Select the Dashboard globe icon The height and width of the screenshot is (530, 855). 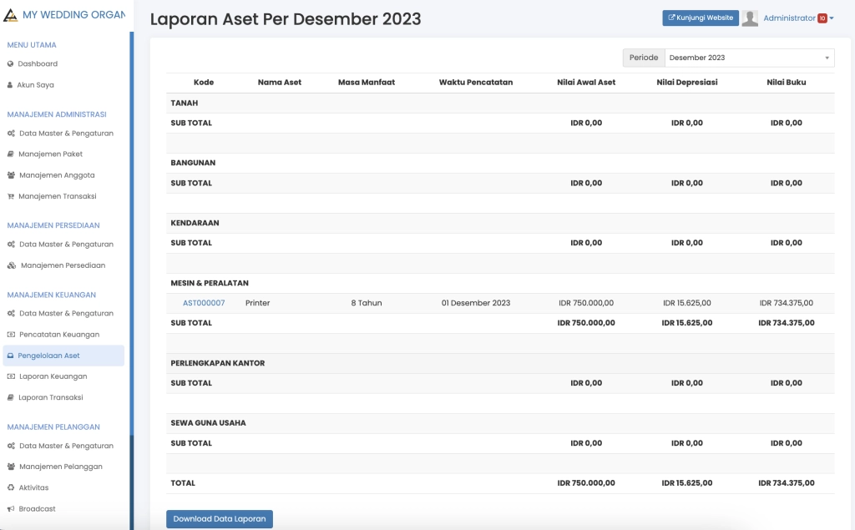click(9, 63)
